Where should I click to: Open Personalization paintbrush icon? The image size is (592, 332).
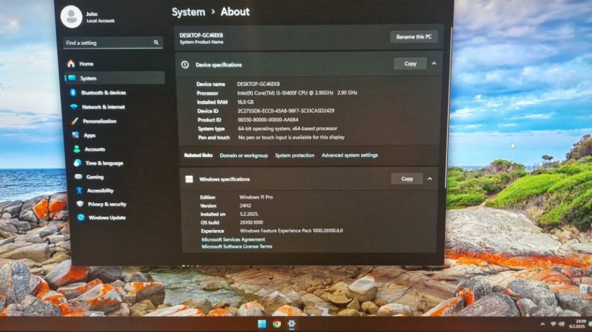click(75, 121)
